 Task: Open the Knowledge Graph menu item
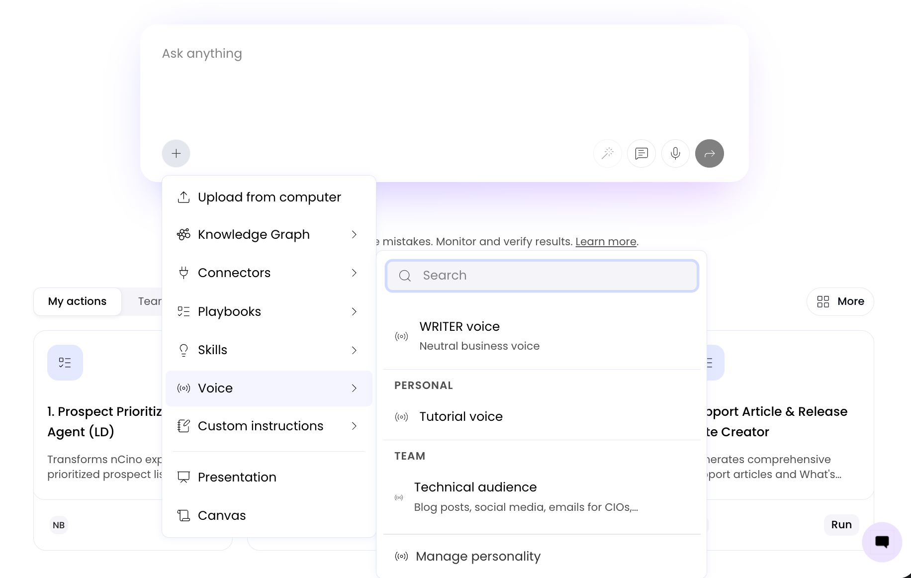click(269, 234)
